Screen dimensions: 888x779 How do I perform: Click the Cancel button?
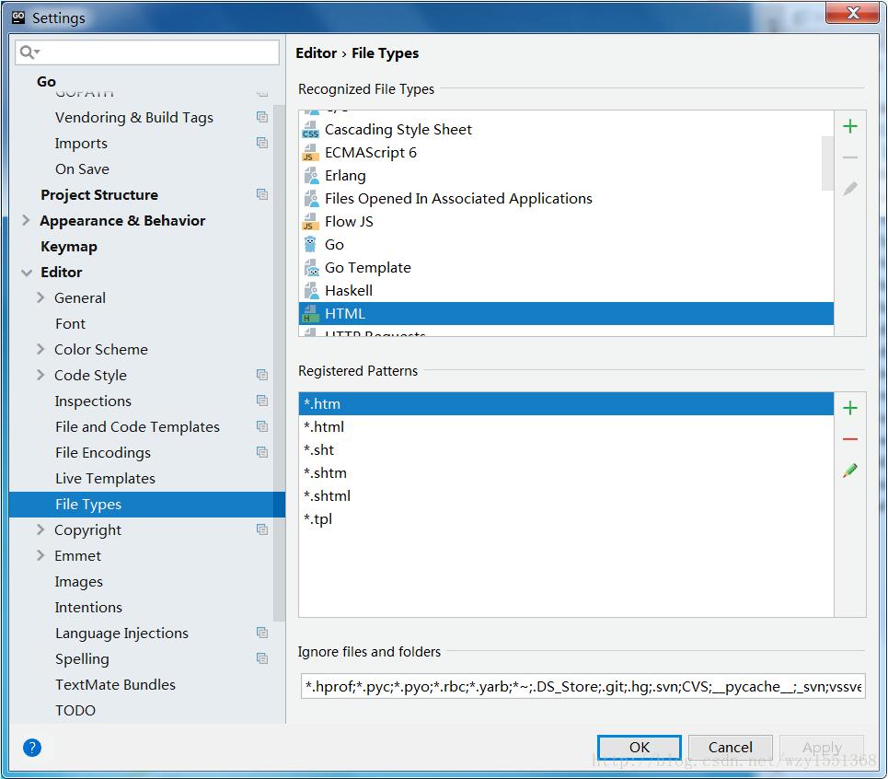(731, 748)
